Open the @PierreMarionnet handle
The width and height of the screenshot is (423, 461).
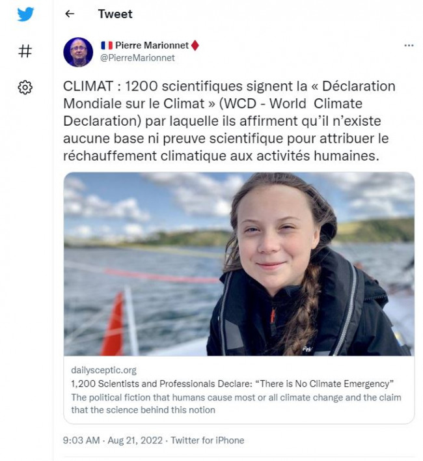[x=137, y=58]
